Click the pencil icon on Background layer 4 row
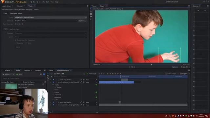The image size is (210, 118). pyautogui.click(x=81, y=105)
